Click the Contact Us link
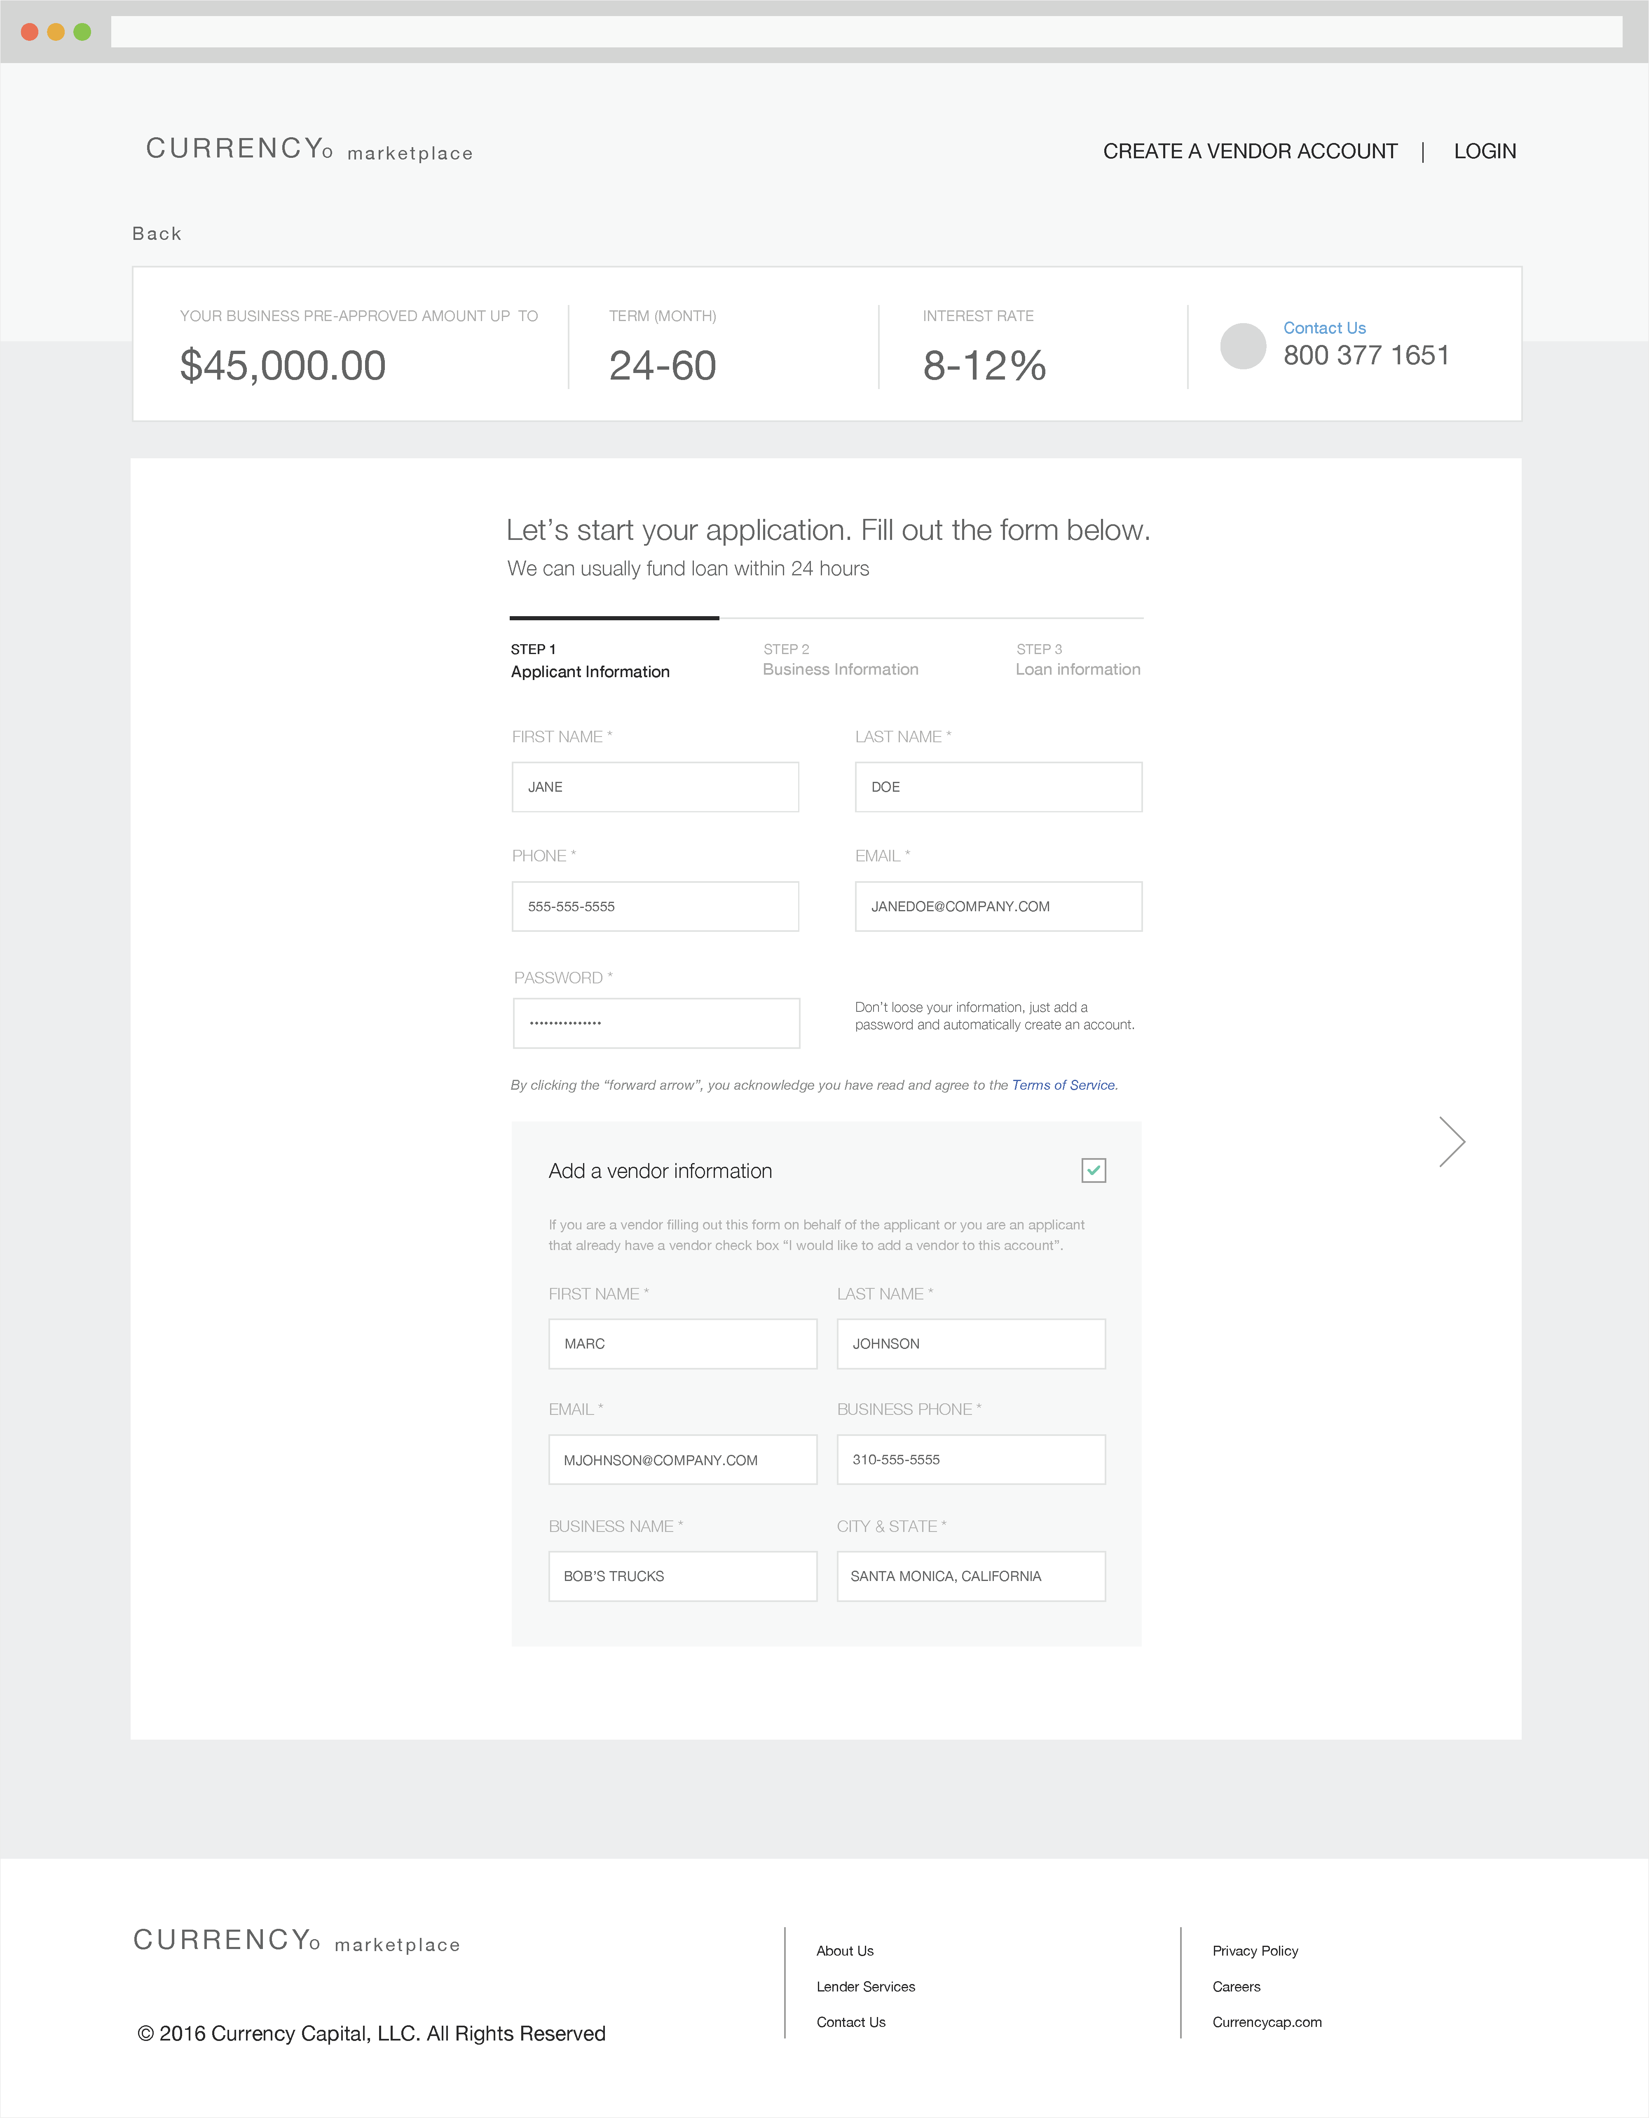The width and height of the screenshot is (1649, 2118). coord(1324,328)
